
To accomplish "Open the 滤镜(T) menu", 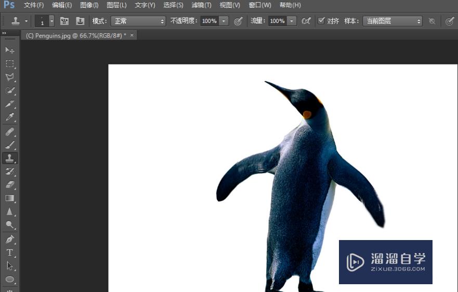I will (201, 5).
